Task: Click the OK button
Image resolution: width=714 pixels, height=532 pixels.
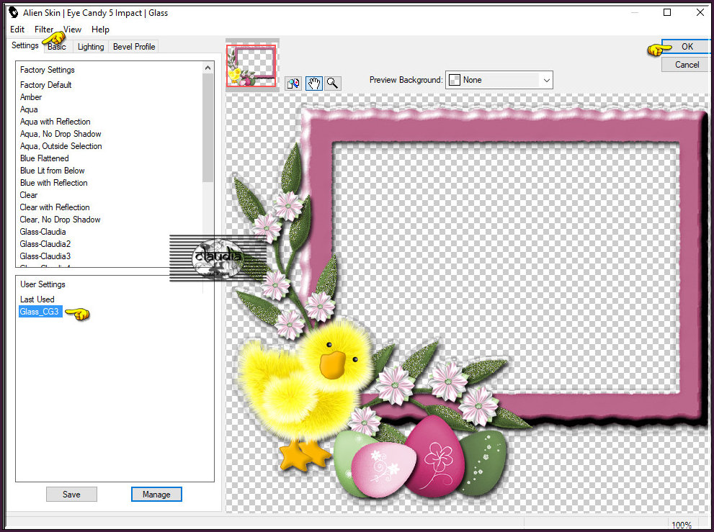Action: (x=687, y=46)
